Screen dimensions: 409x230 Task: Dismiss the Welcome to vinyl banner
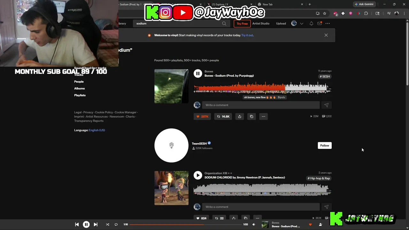coord(326,35)
